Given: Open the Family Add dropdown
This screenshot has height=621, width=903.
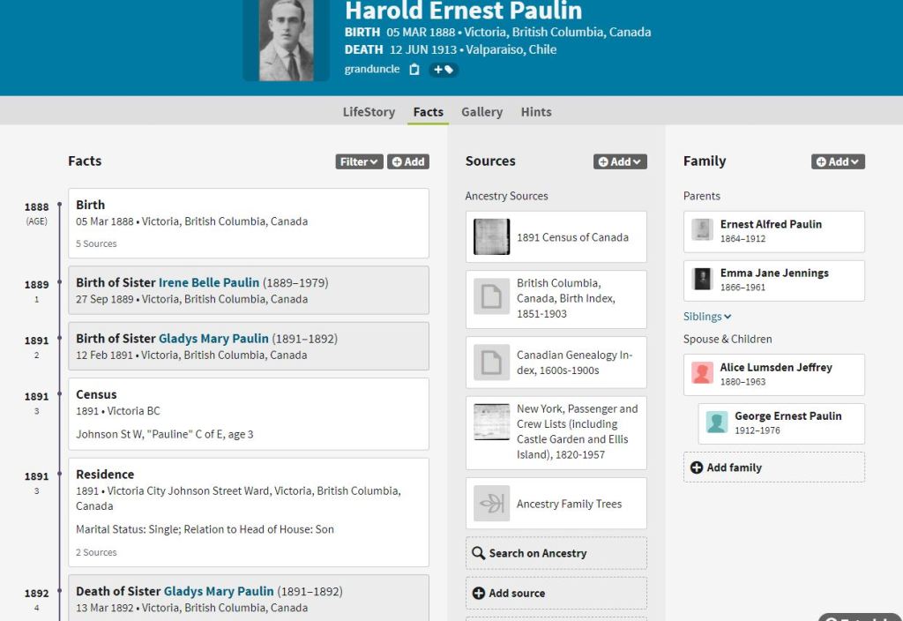Looking at the screenshot, I should 838,161.
